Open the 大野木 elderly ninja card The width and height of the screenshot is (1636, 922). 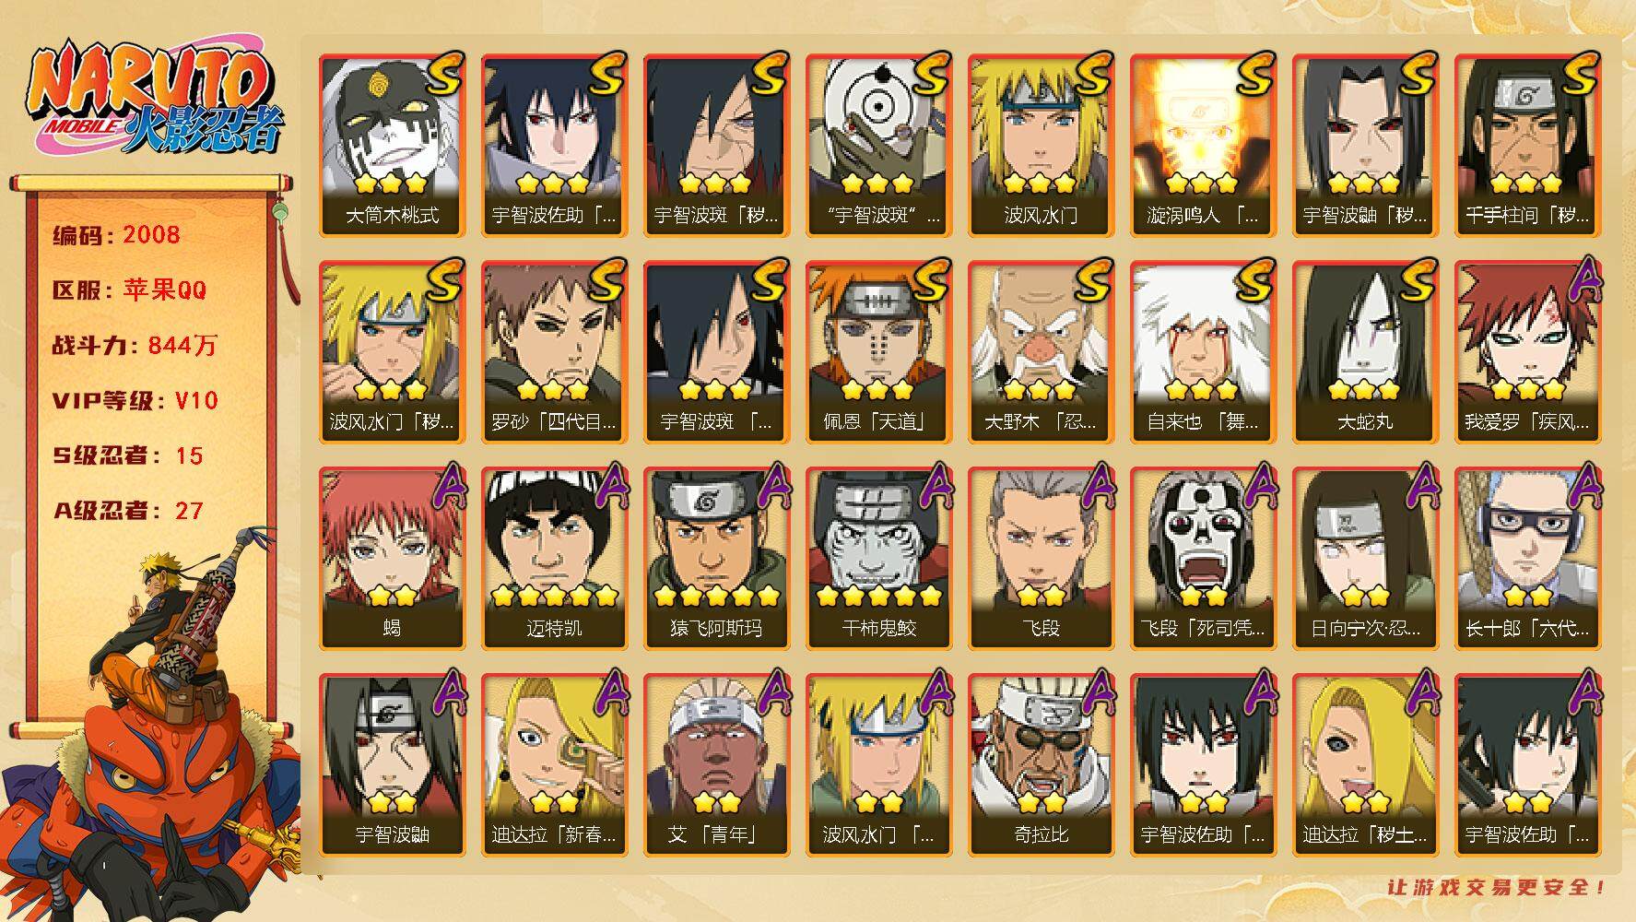1041,352
